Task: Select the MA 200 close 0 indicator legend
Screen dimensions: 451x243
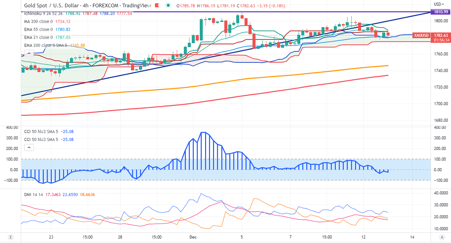Action: (x=39, y=21)
